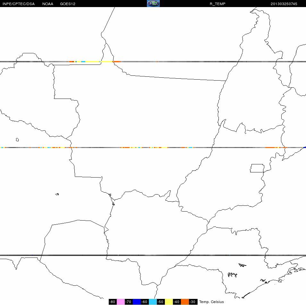
Task: Click the GOES12 satellite label
Action: pos(68,4)
